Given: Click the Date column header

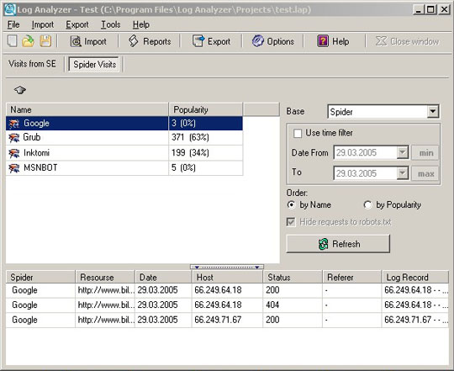Looking at the screenshot, I should [x=163, y=277].
